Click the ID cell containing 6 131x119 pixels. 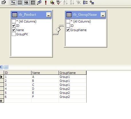(x=17, y=97)
